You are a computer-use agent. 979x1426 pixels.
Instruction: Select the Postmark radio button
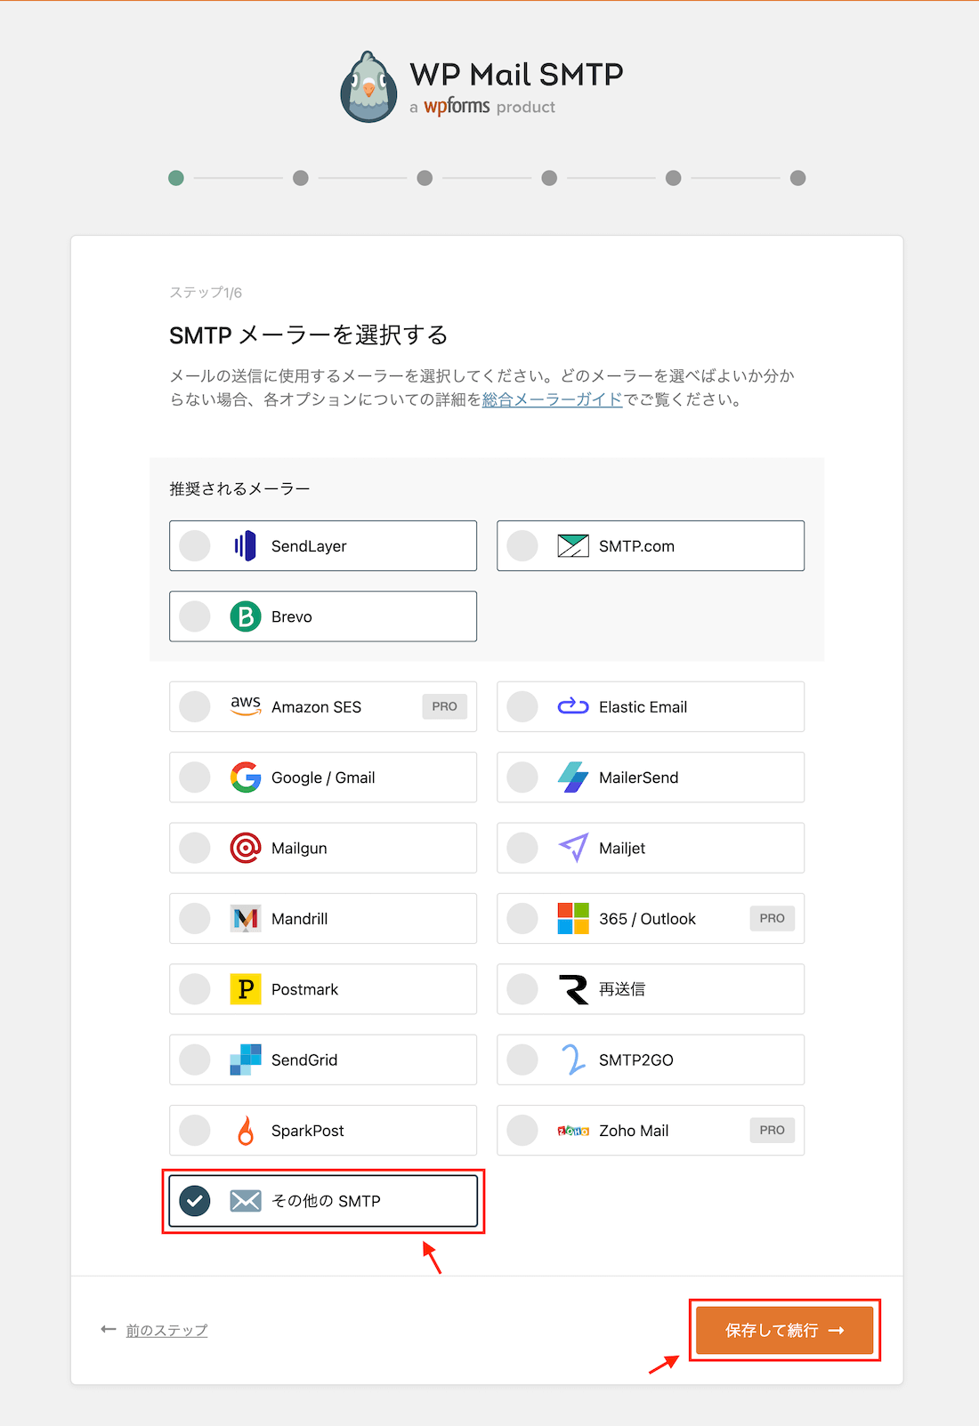pyautogui.click(x=195, y=989)
